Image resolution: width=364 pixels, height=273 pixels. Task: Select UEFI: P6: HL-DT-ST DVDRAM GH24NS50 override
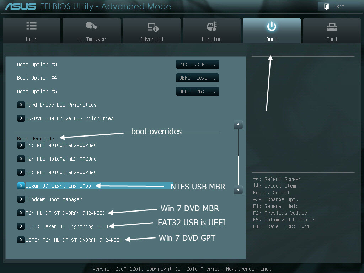[74, 240]
